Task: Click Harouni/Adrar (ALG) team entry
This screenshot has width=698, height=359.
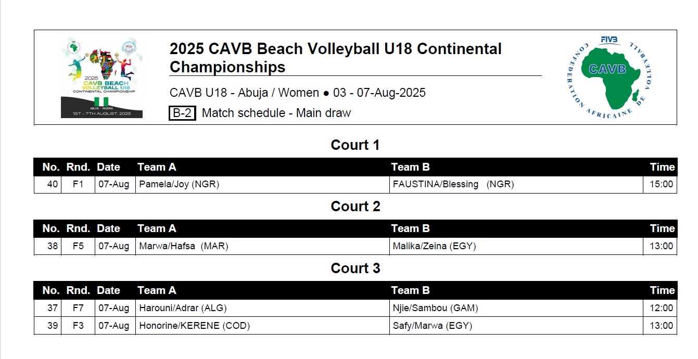Action: (183, 308)
